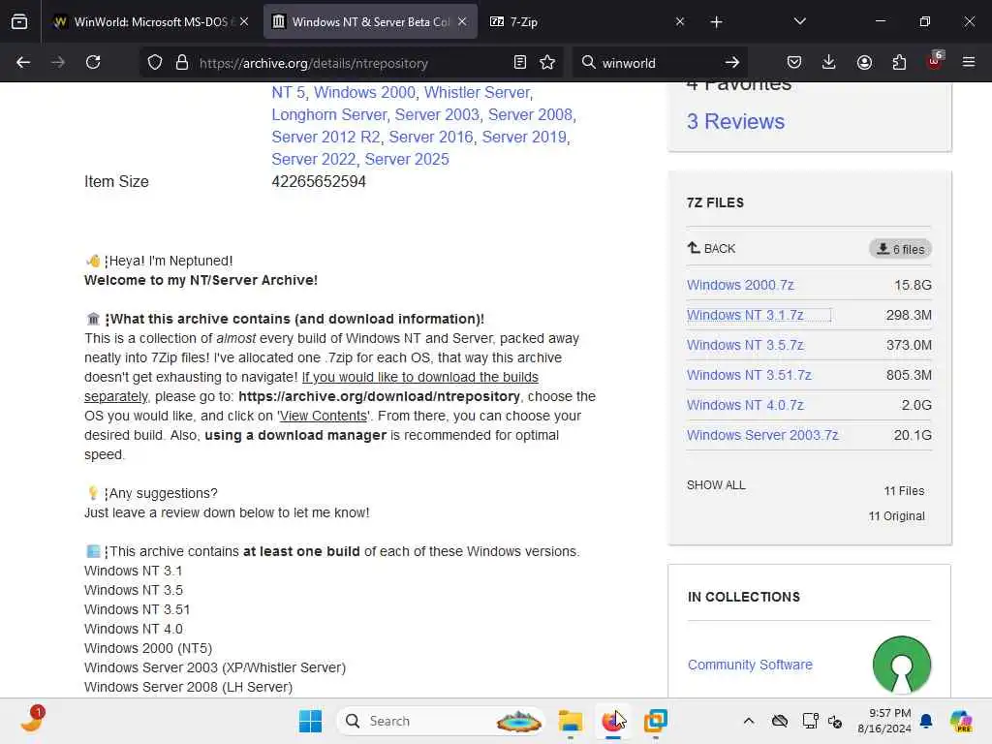Go BACK in 7Z files list
The image size is (992, 744).
(x=712, y=248)
